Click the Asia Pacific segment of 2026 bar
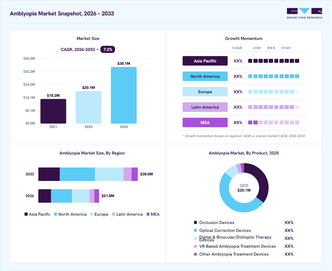Image resolution: width=332 pixels, height=271 pixels. (45, 196)
